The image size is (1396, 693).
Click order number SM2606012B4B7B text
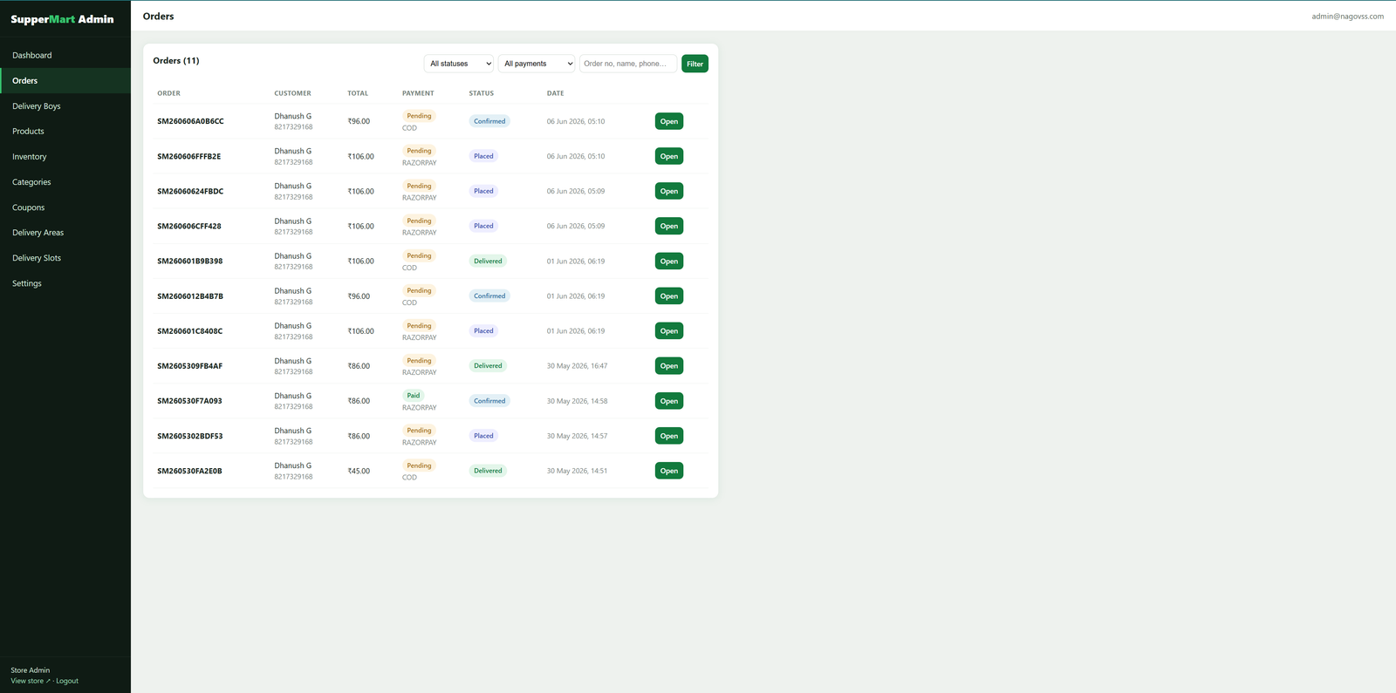tap(190, 296)
